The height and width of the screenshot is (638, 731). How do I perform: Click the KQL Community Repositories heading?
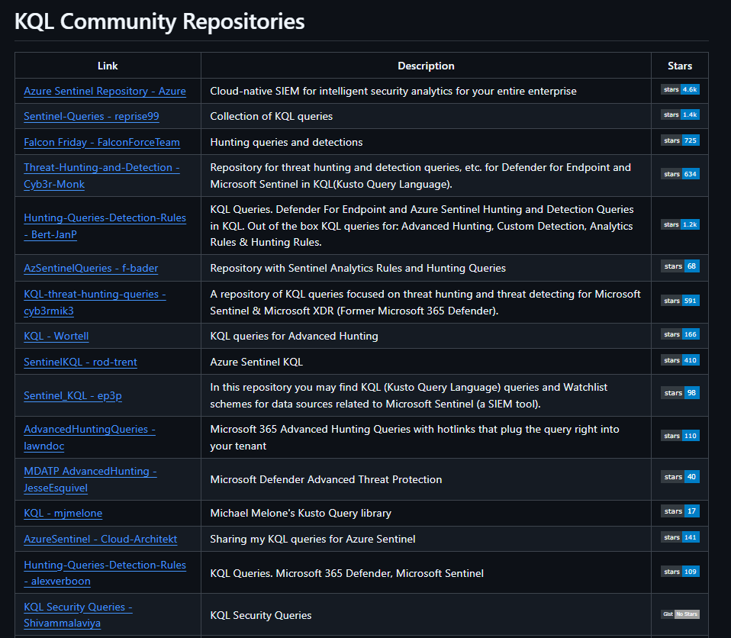tap(159, 21)
